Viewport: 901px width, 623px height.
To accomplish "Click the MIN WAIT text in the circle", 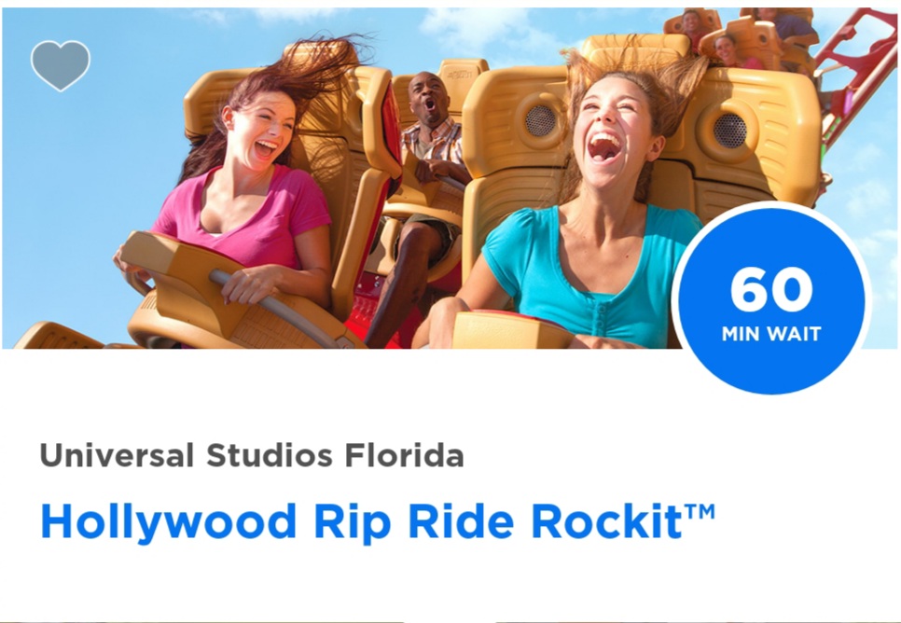I will [x=771, y=334].
